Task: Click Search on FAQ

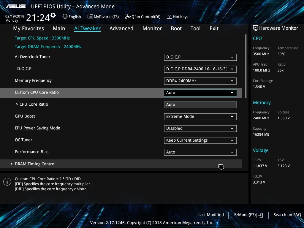Action: [287, 215]
